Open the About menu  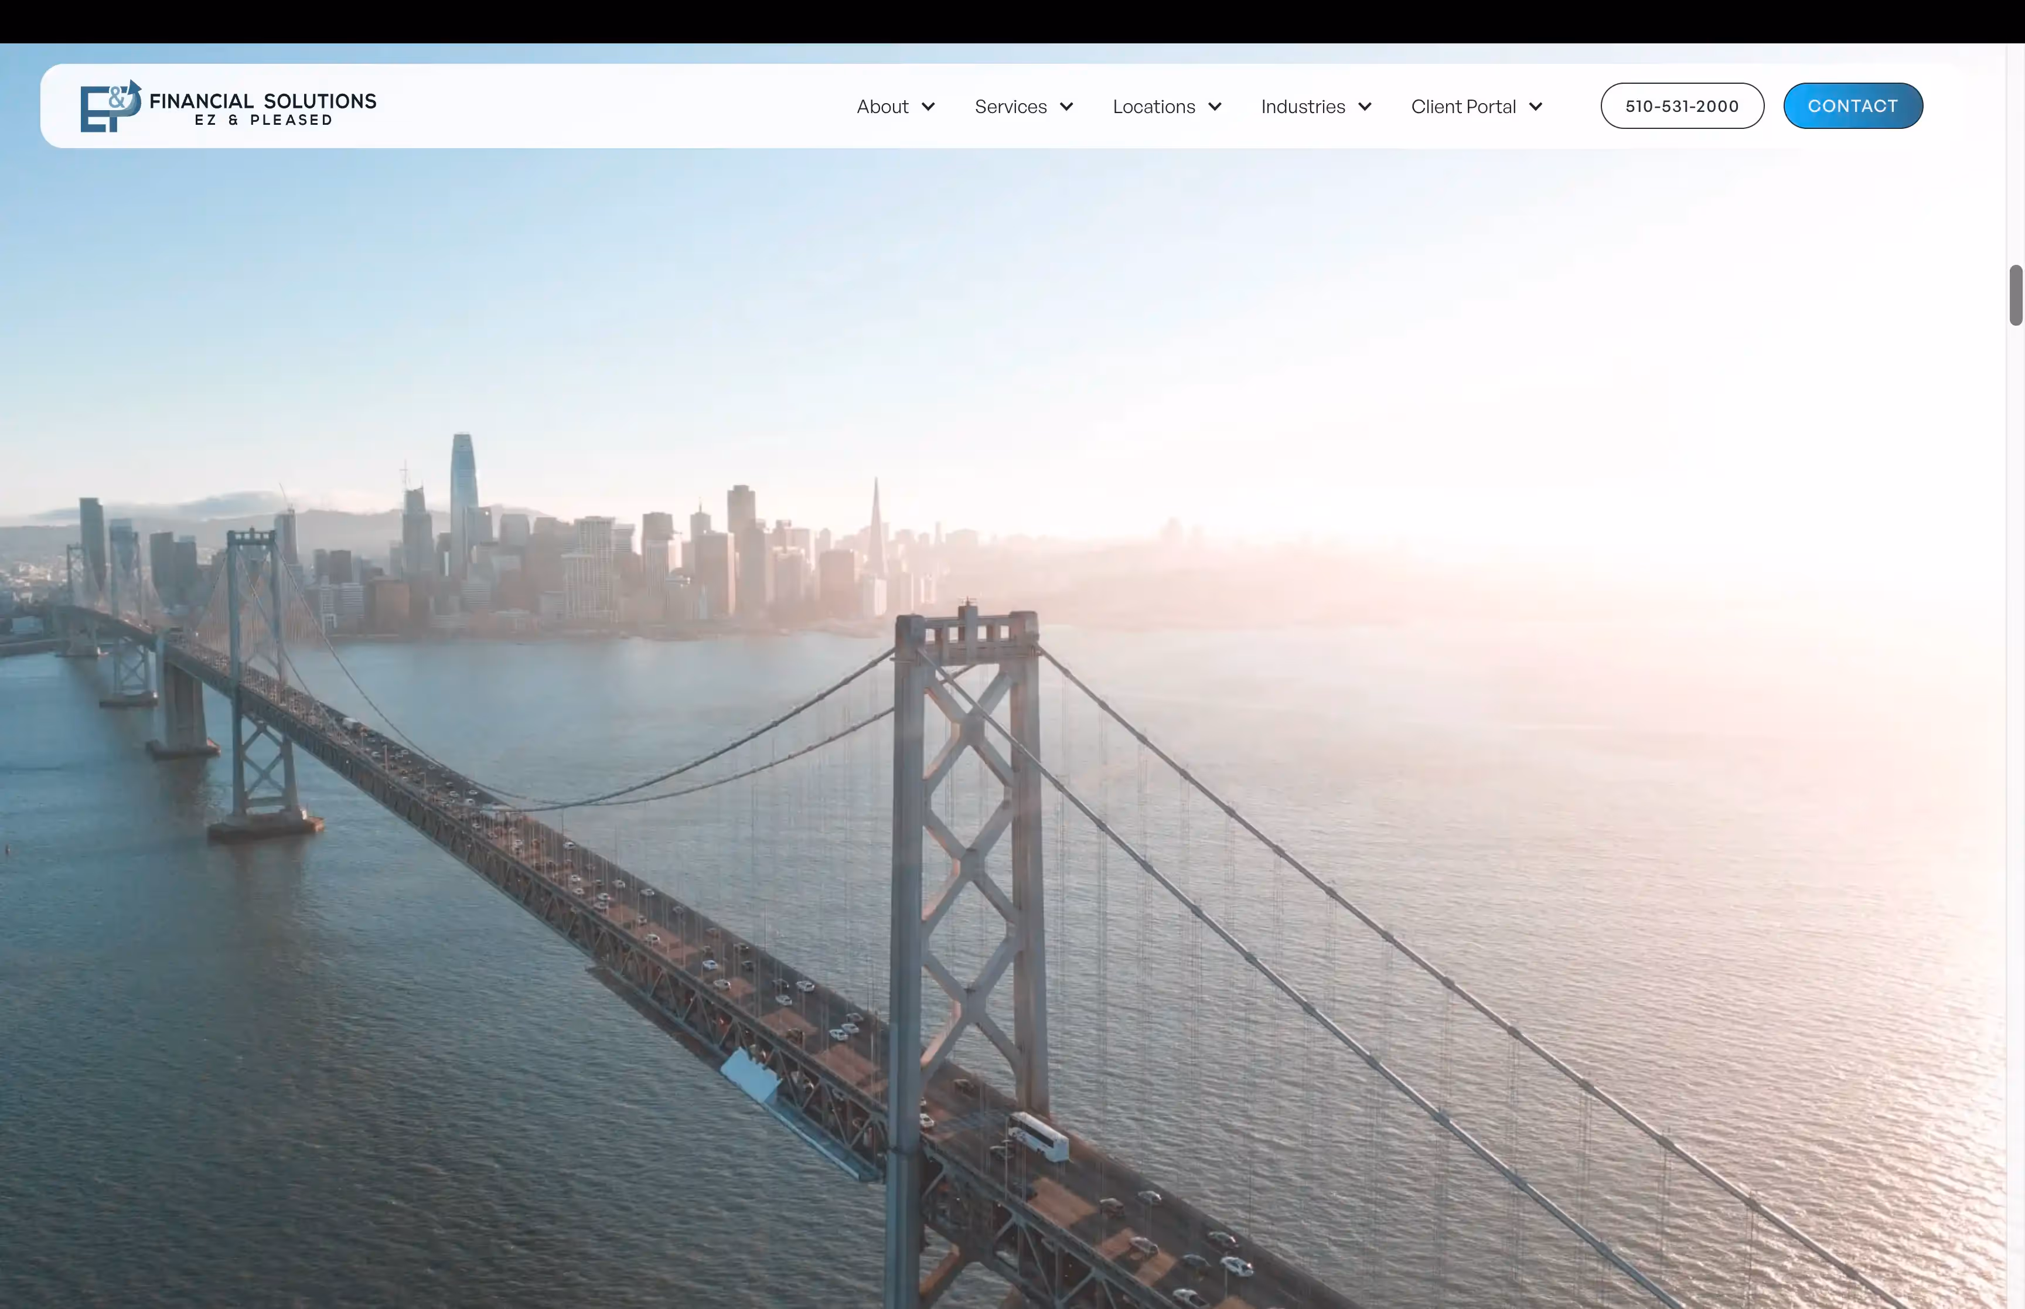pyautogui.click(x=882, y=107)
